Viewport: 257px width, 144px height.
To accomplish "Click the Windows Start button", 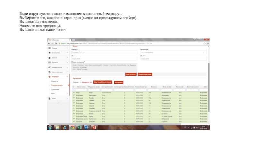I will pyautogui.click(x=50, y=127).
